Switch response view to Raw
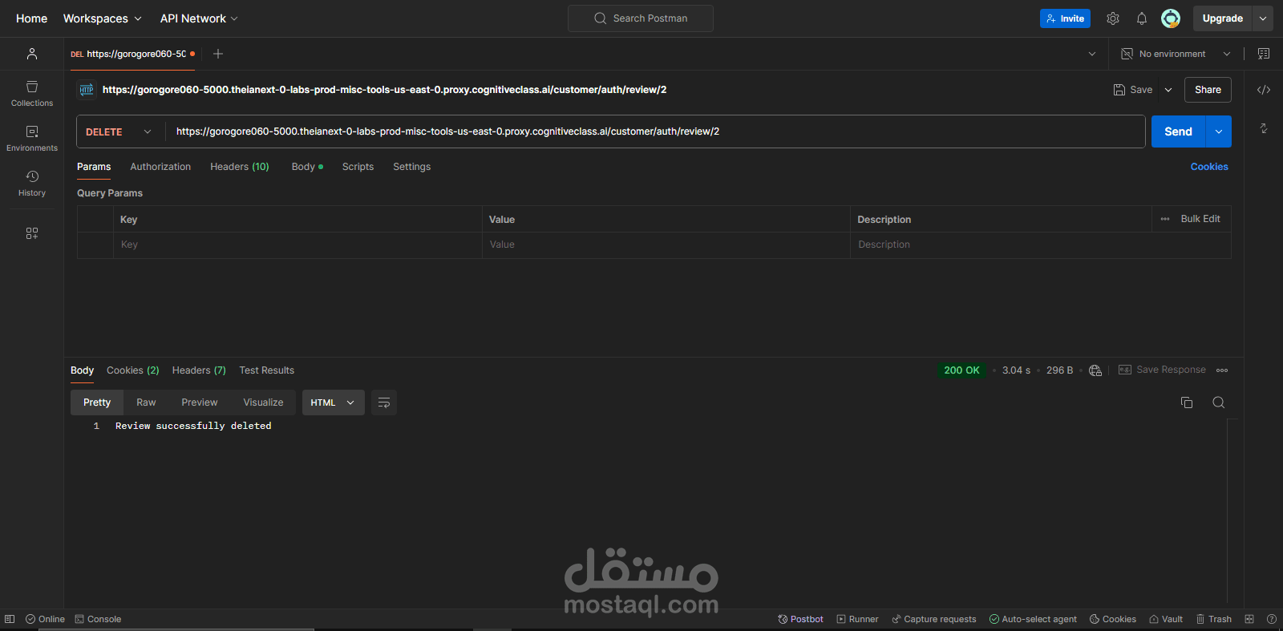This screenshot has height=631, width=1283. [146, 402]
